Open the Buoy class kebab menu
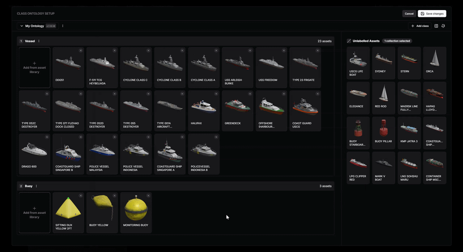463x252 pixels. coord(36,186)
